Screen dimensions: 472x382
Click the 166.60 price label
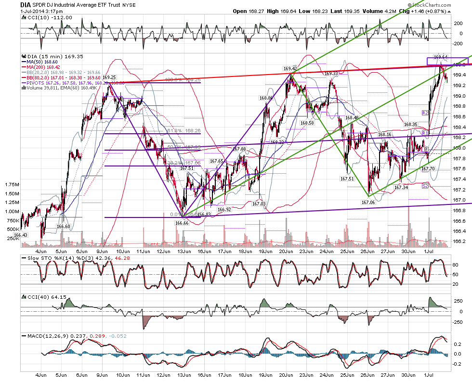[63, 227]
